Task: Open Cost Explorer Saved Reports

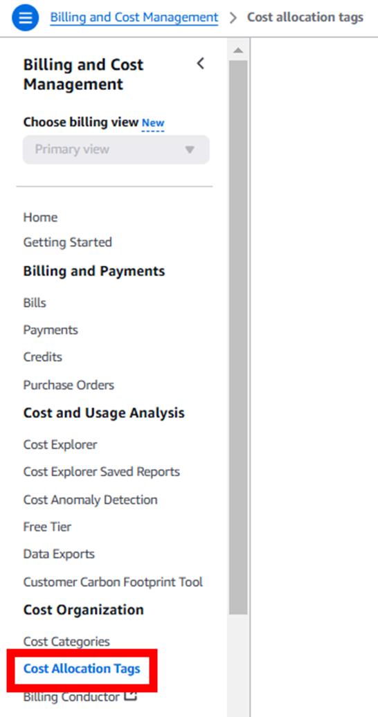Action: point(102,471)
